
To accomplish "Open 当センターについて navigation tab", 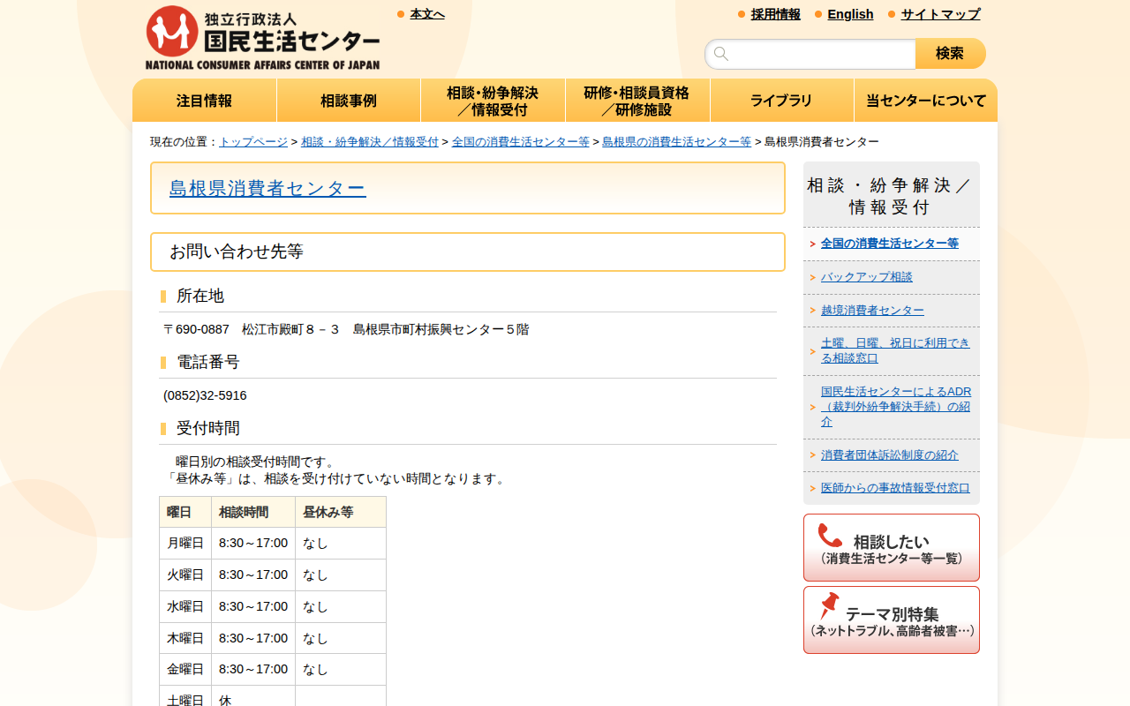I will point(925,101).
